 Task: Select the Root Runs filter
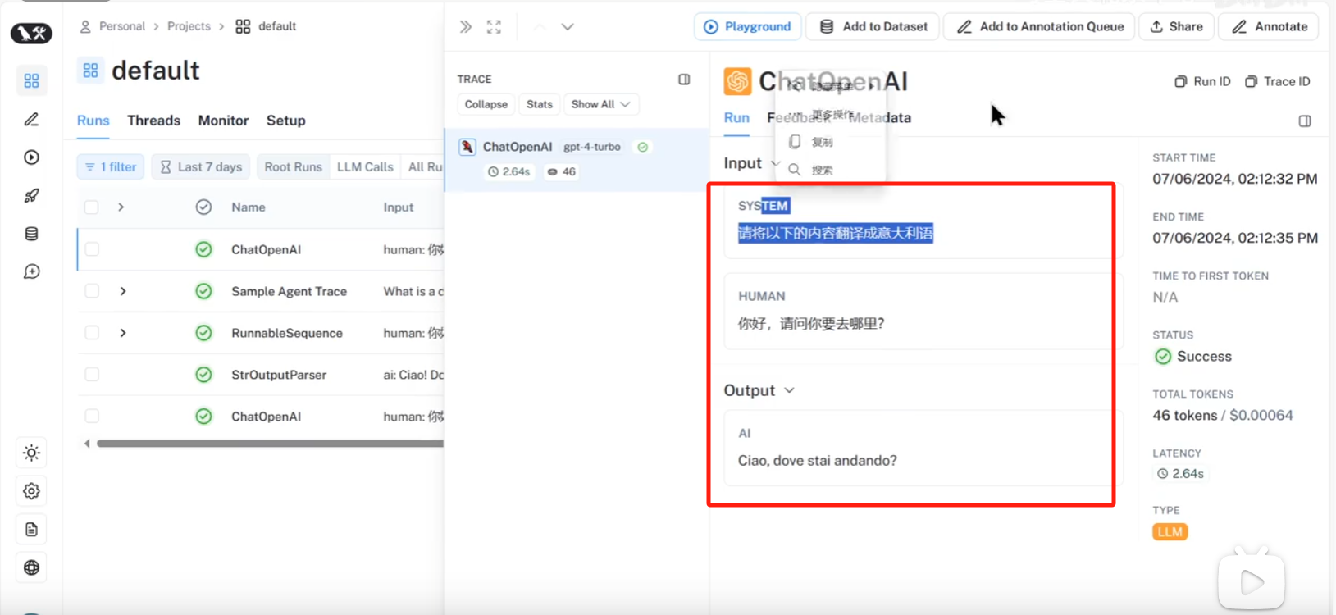(294, 167)
